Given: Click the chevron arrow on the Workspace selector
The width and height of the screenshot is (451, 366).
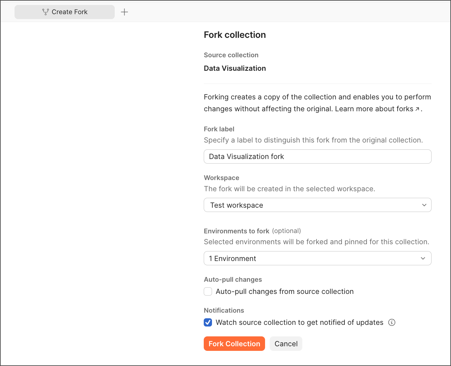Looking at the screenshot, I should tap(424, 205).
